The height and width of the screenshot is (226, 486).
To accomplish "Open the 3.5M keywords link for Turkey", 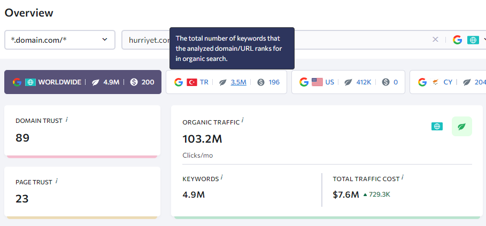I will point(238,82).
